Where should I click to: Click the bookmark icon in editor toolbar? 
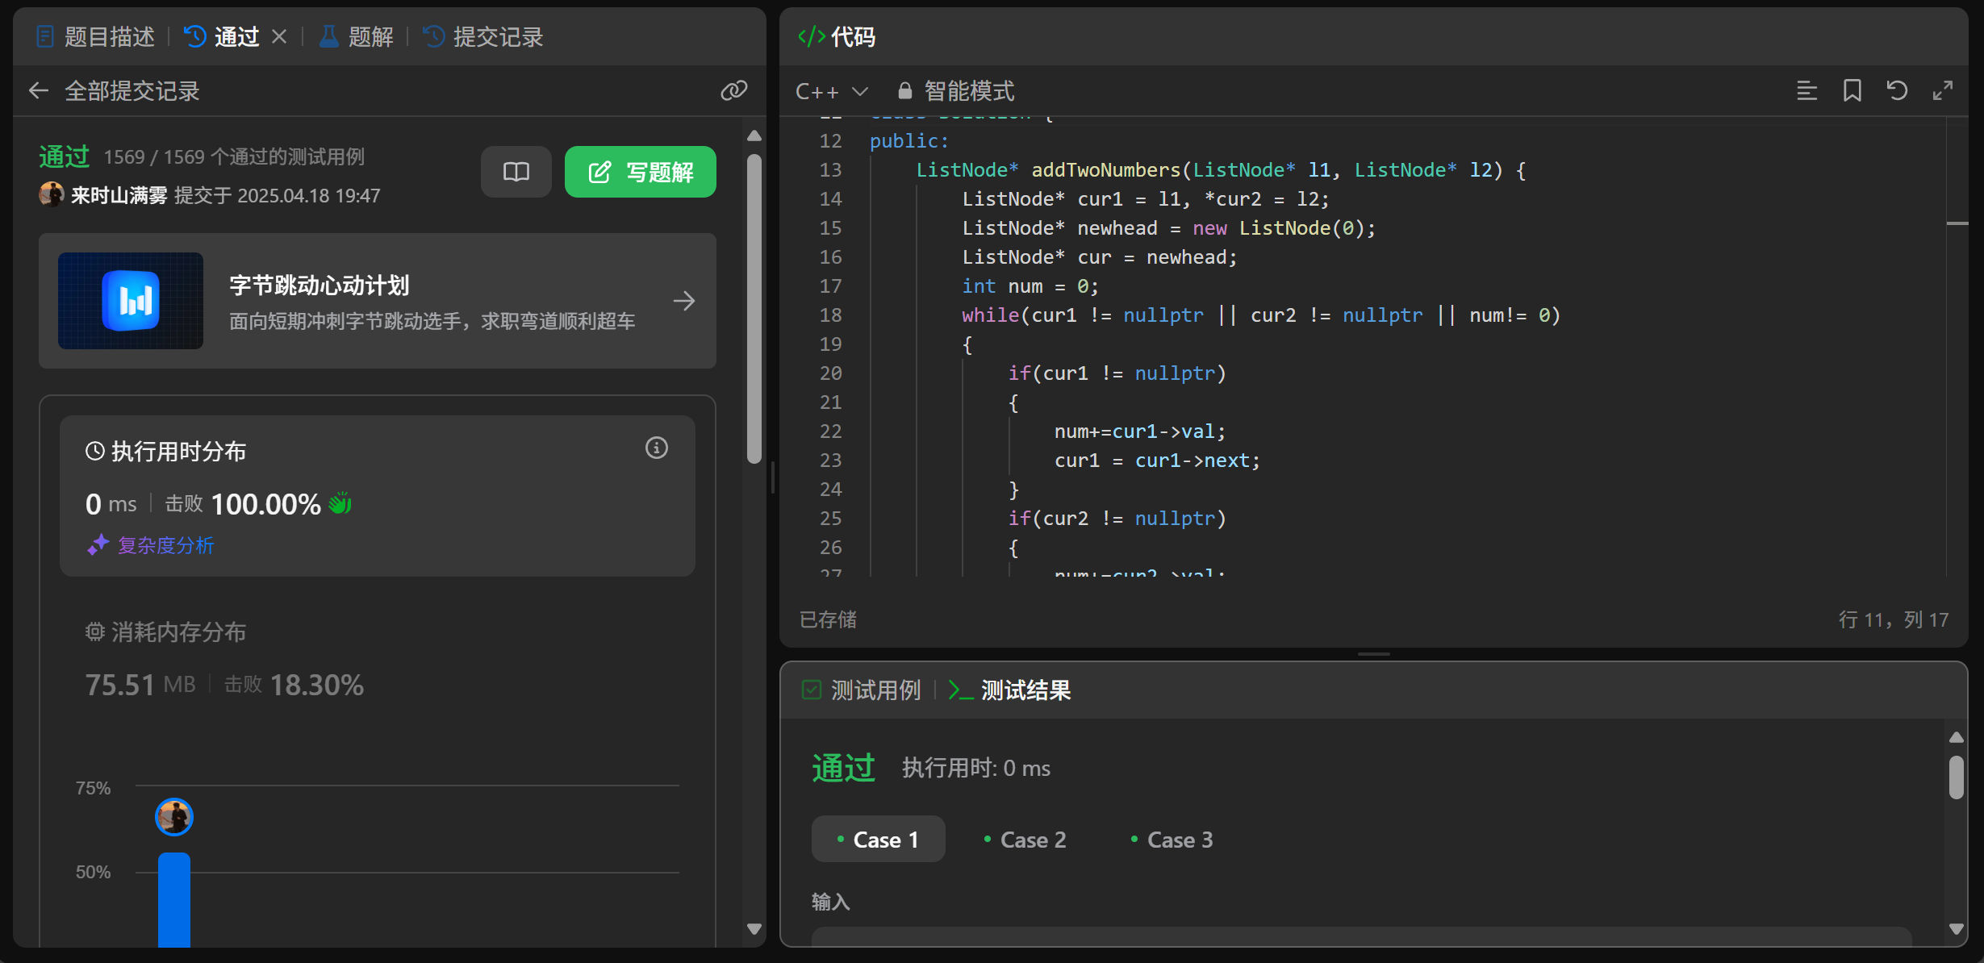tap(1852, 90)
